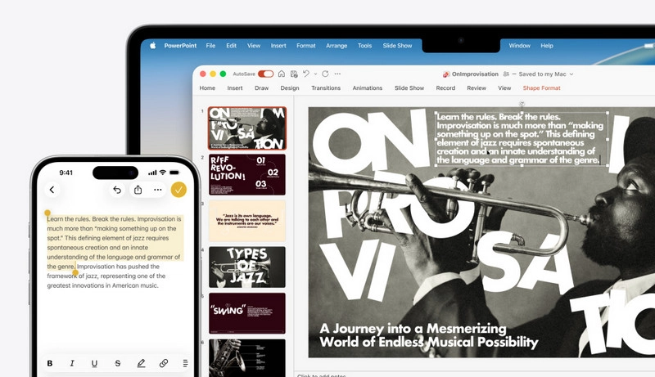Click the Save icon next to Home
Screen dimensions: 655x377
(294, 74)
